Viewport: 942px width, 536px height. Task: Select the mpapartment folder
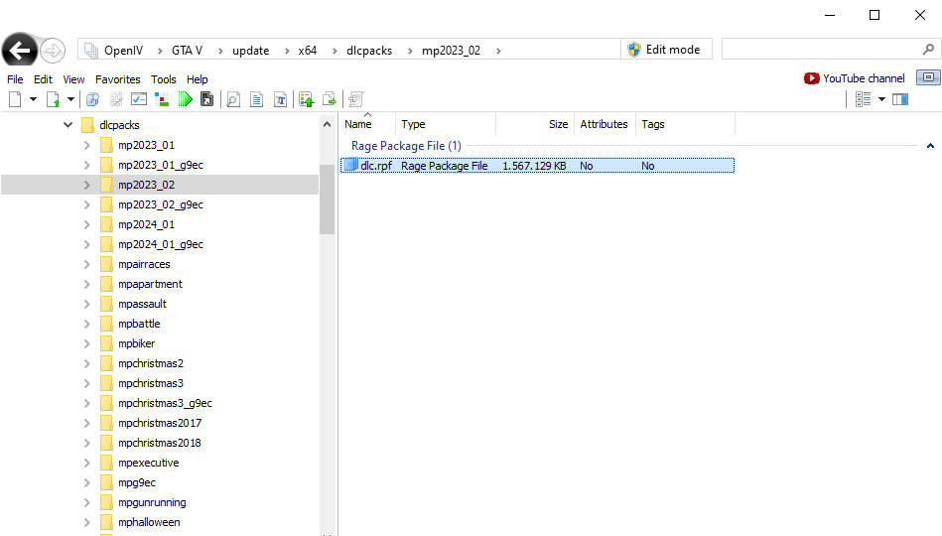click(x=150, y=284)
